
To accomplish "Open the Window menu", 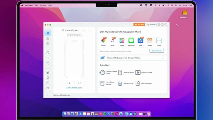I will 43,5.
